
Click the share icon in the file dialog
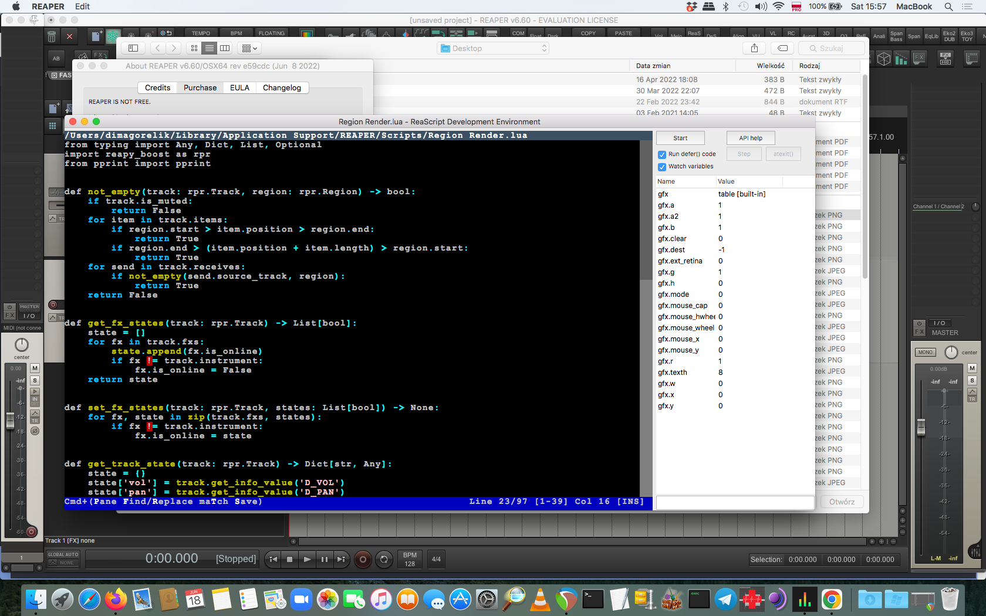[x=754, y=48]
